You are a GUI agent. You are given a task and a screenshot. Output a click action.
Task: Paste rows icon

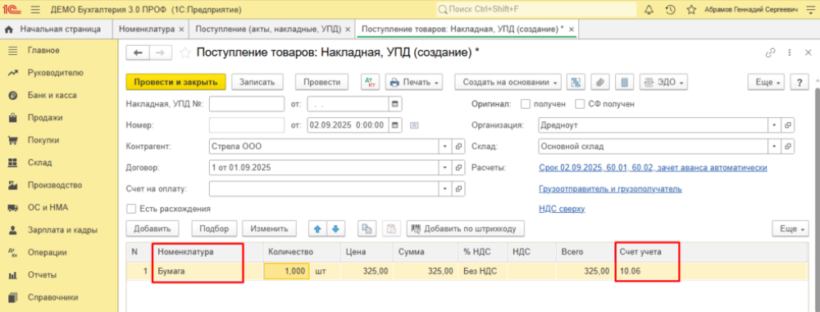pos(391,228)
